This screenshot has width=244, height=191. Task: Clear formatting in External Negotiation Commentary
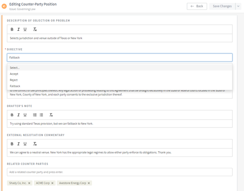click(35, 144)
